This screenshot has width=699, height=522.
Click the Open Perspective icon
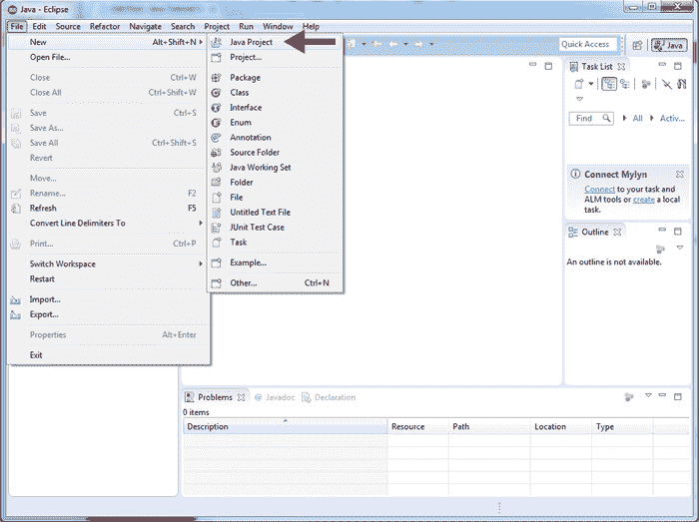point(637,45)
